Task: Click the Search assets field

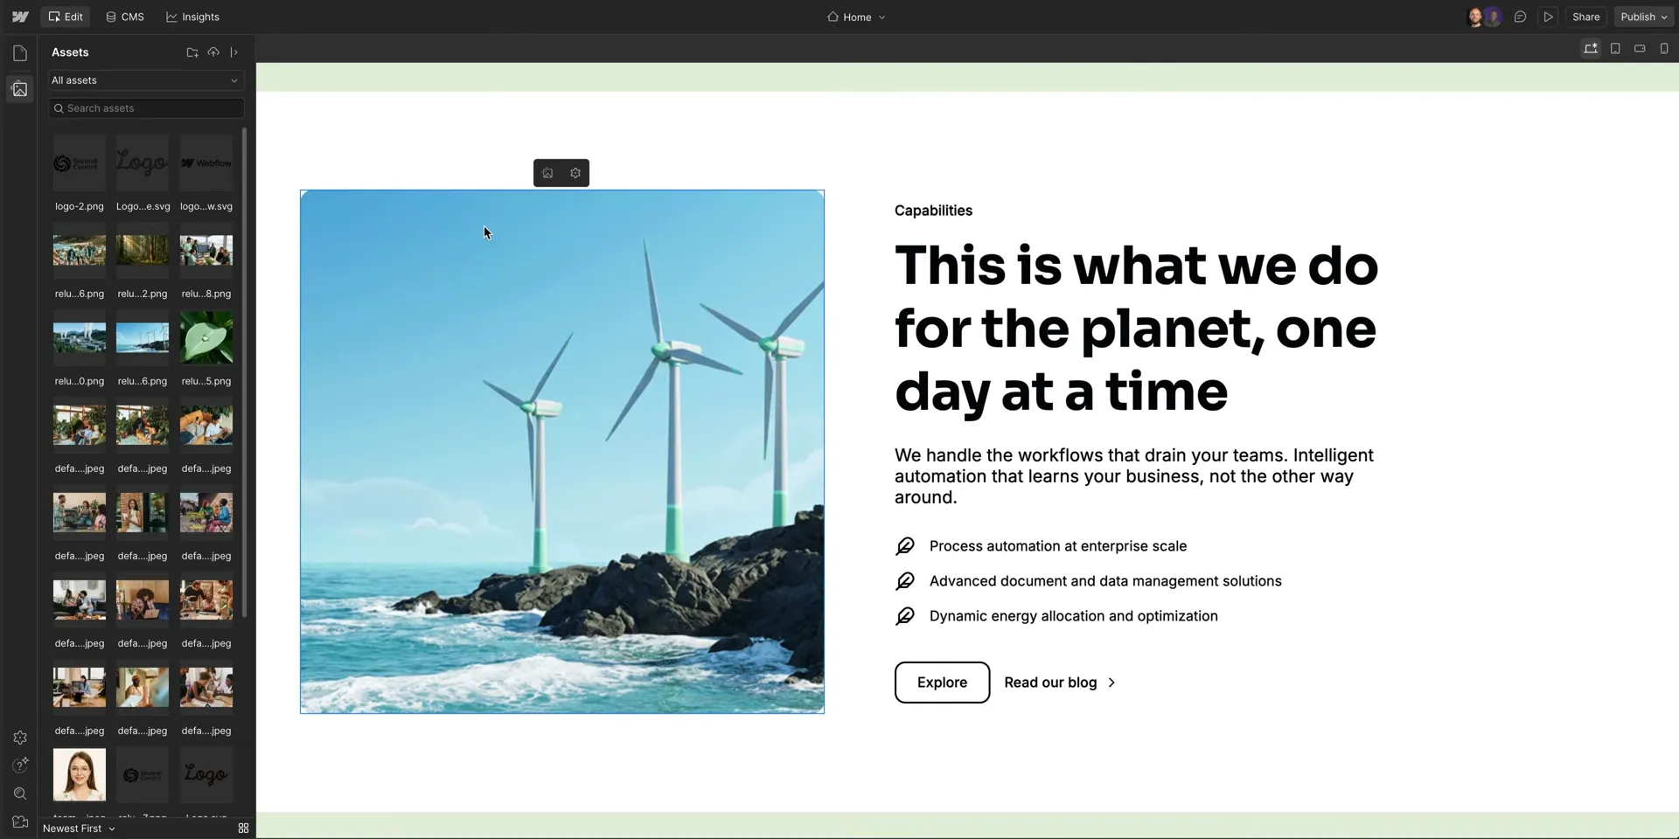Action: [146, 108]
